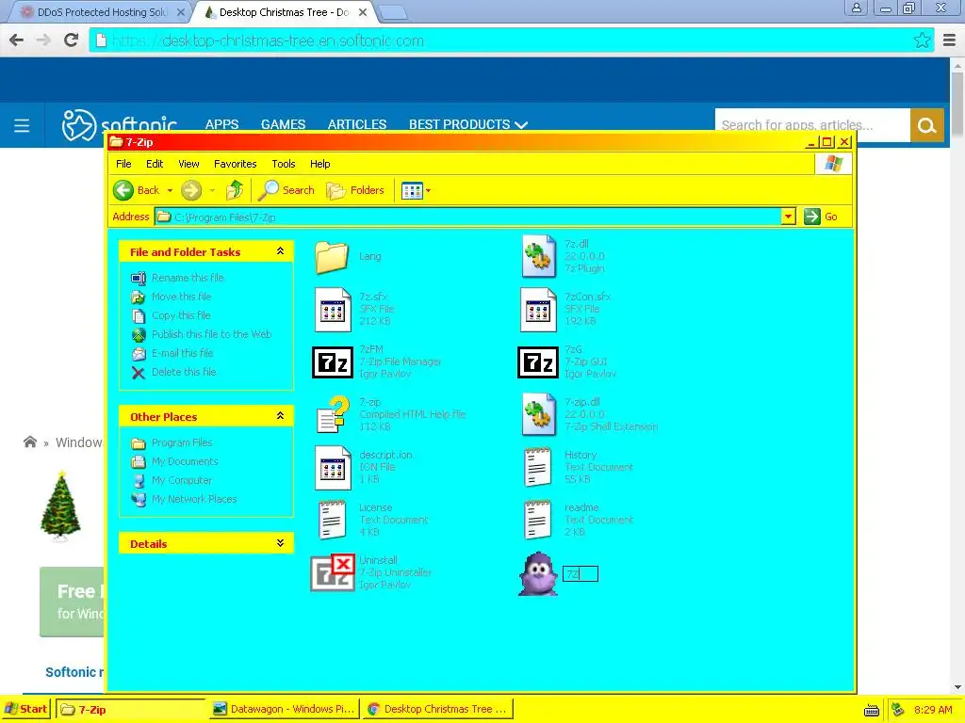Open the browser three-line menu
The height and width of the screenshot is (723, 965).
click(x=950, y=40)
